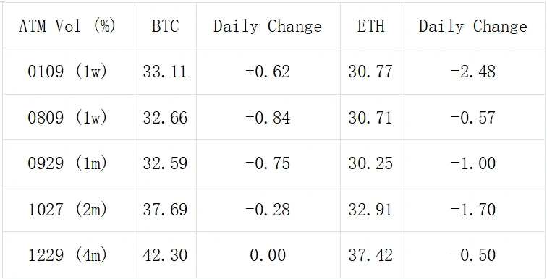This screenshot has height=279, width=547.
Task: Select the cell showing 37.42
Action: pos(371,255)
